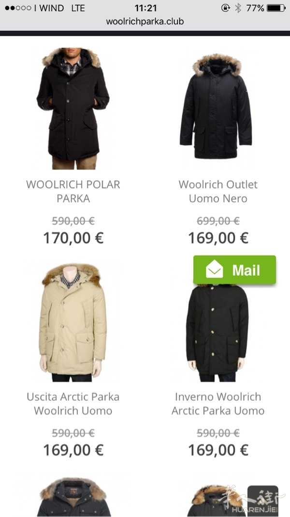Tap the battery icon in status bar

click(x=276, y=8)
